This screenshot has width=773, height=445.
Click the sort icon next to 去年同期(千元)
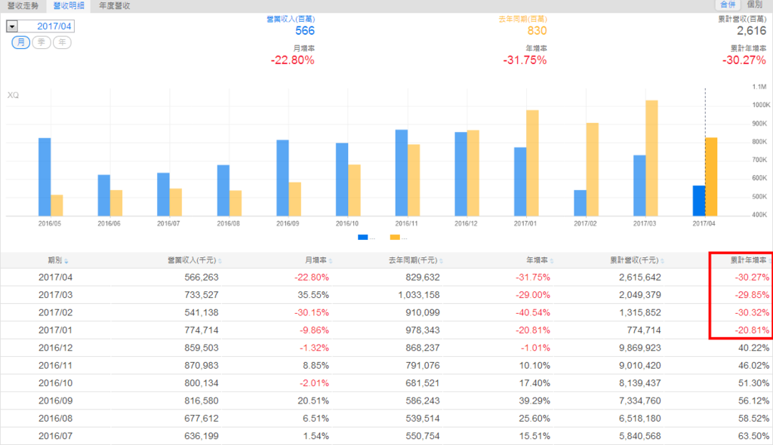[x=441, y=261]
